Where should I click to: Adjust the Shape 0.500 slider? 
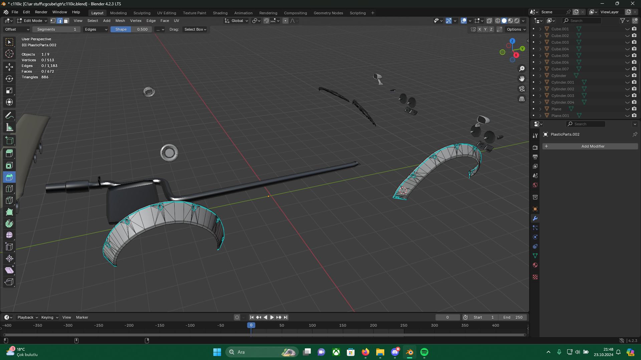click(131, 29)
